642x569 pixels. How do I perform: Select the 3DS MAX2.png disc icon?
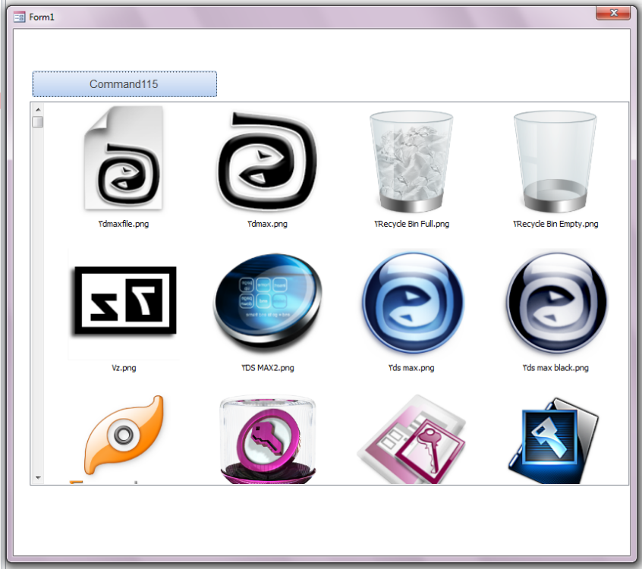tap(266, 303)
